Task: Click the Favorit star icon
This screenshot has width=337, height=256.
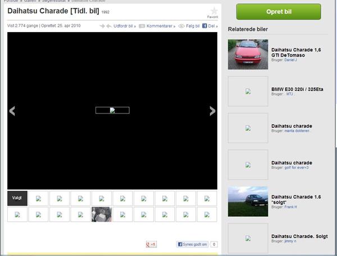Action: (x=213, y=11)
